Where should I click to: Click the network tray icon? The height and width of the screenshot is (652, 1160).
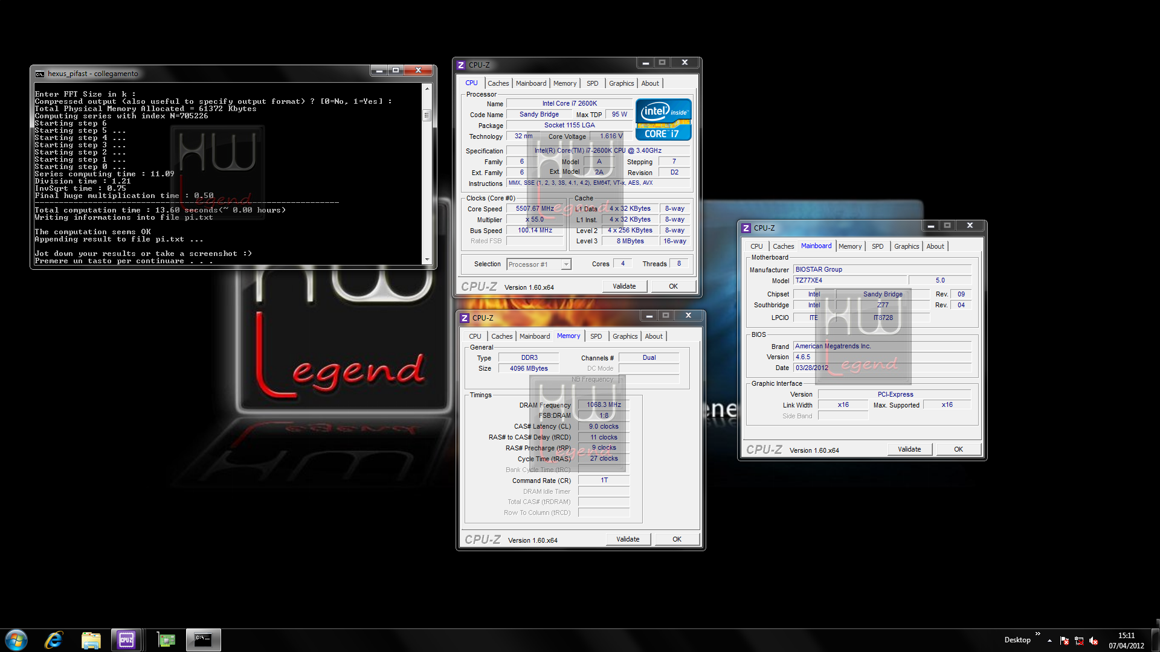click(x=1079, y=641)
